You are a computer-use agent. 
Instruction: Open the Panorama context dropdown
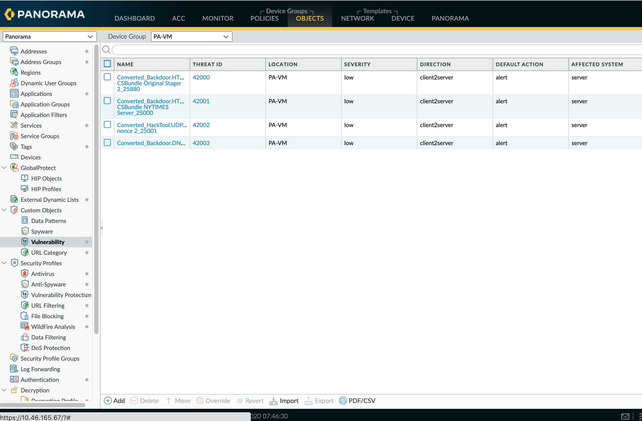(x=49, y=37)
